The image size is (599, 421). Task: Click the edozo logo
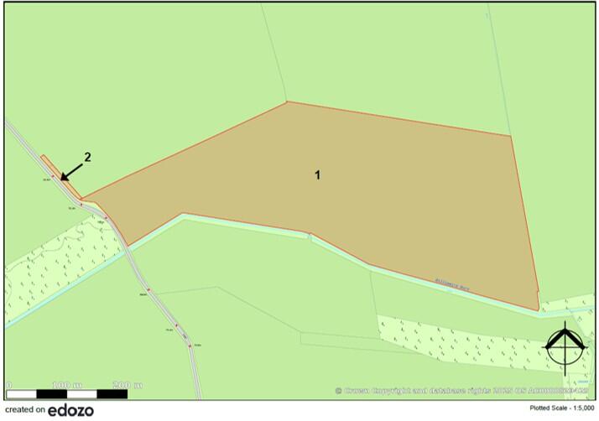point(70,410)
